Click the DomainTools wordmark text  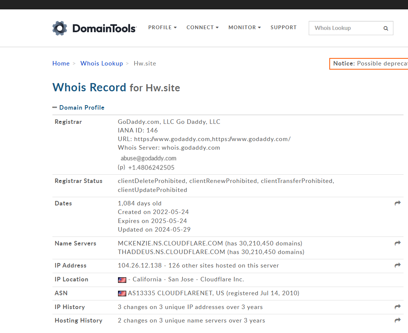(104, 28)
